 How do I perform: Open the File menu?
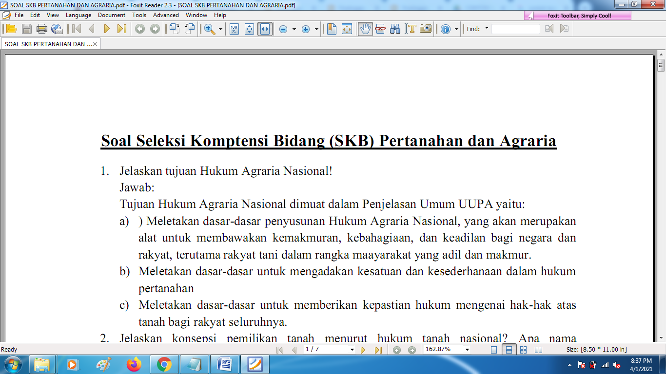(x=19, y=15)
